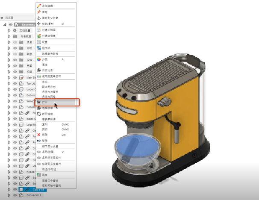This screenshot has width=259, height=200.
Task: Collapse the 浏览器 browser panel arrows
Action: click(x=2, y=18)
